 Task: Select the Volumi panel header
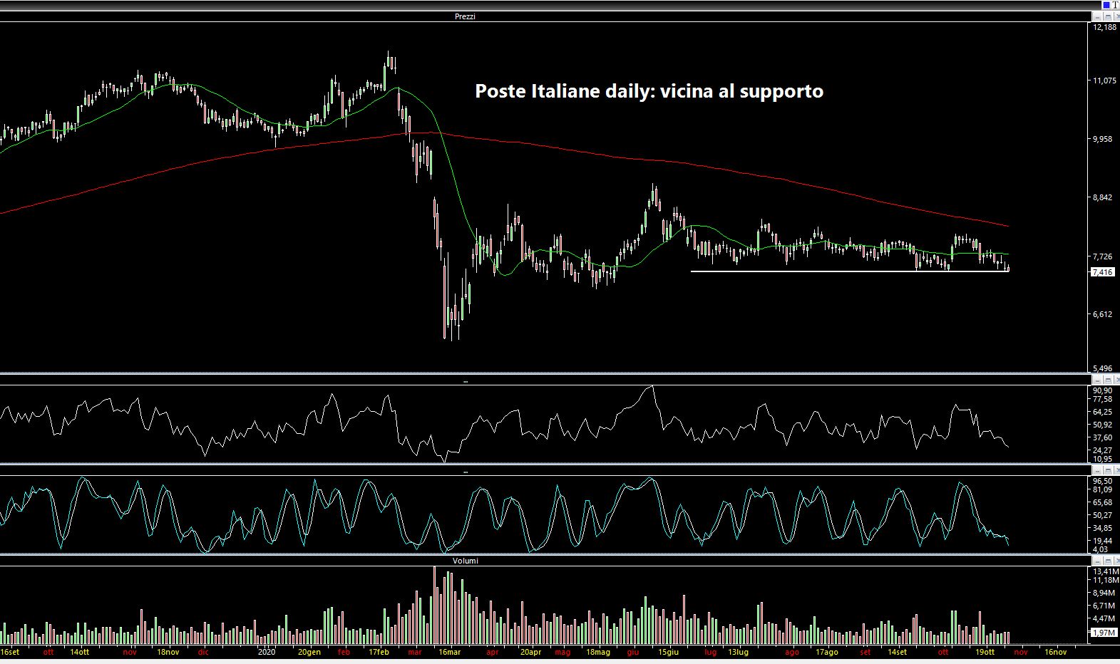pos(465,561)
